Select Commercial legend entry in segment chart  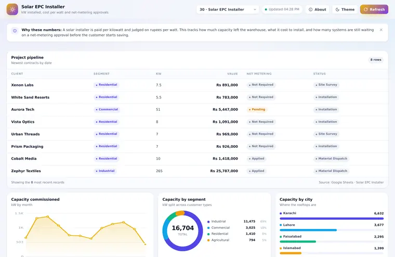237,228
